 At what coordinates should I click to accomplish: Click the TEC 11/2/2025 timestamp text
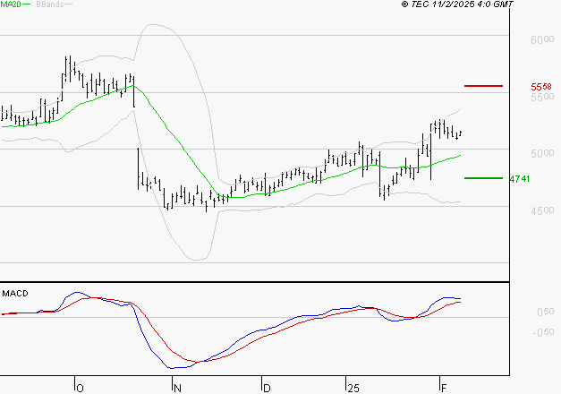[x=457, y=4]
